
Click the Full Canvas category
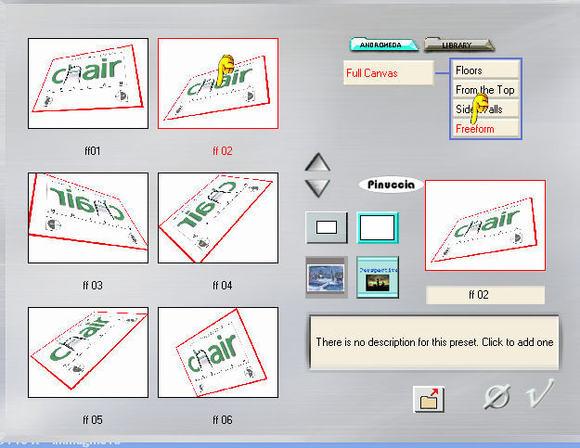[389, 73]
